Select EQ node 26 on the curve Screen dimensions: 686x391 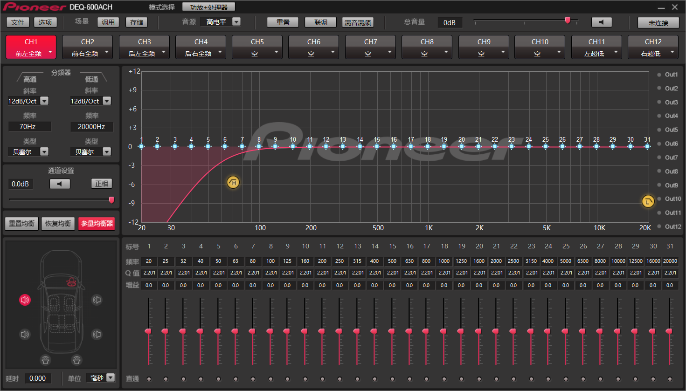click(562, 146)
